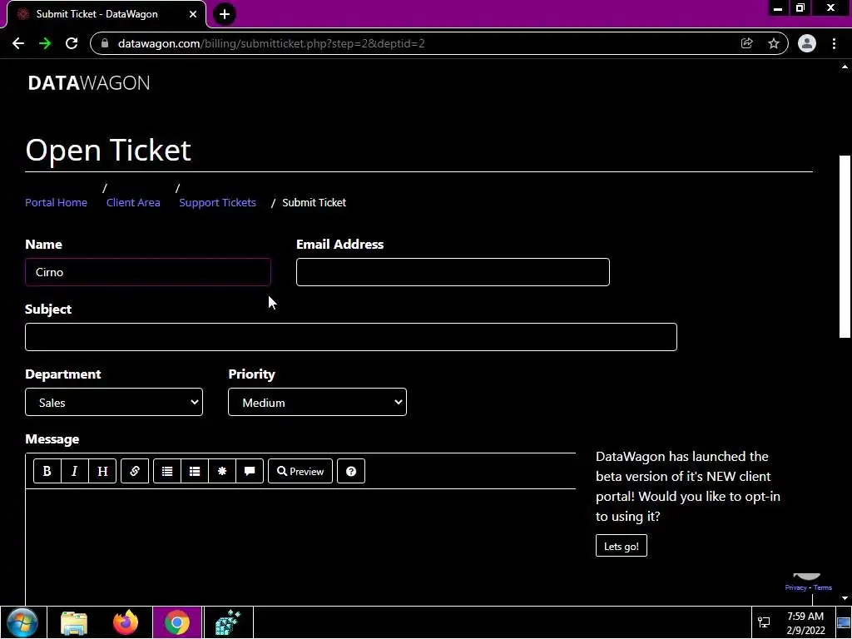The image size is (852, 639).
Task: Open the clock showing 7:59 AM
Action: (x=805, y=622)
